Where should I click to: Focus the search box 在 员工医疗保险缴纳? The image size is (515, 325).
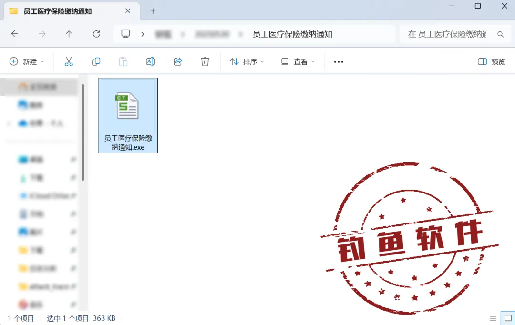pos(447,34)
